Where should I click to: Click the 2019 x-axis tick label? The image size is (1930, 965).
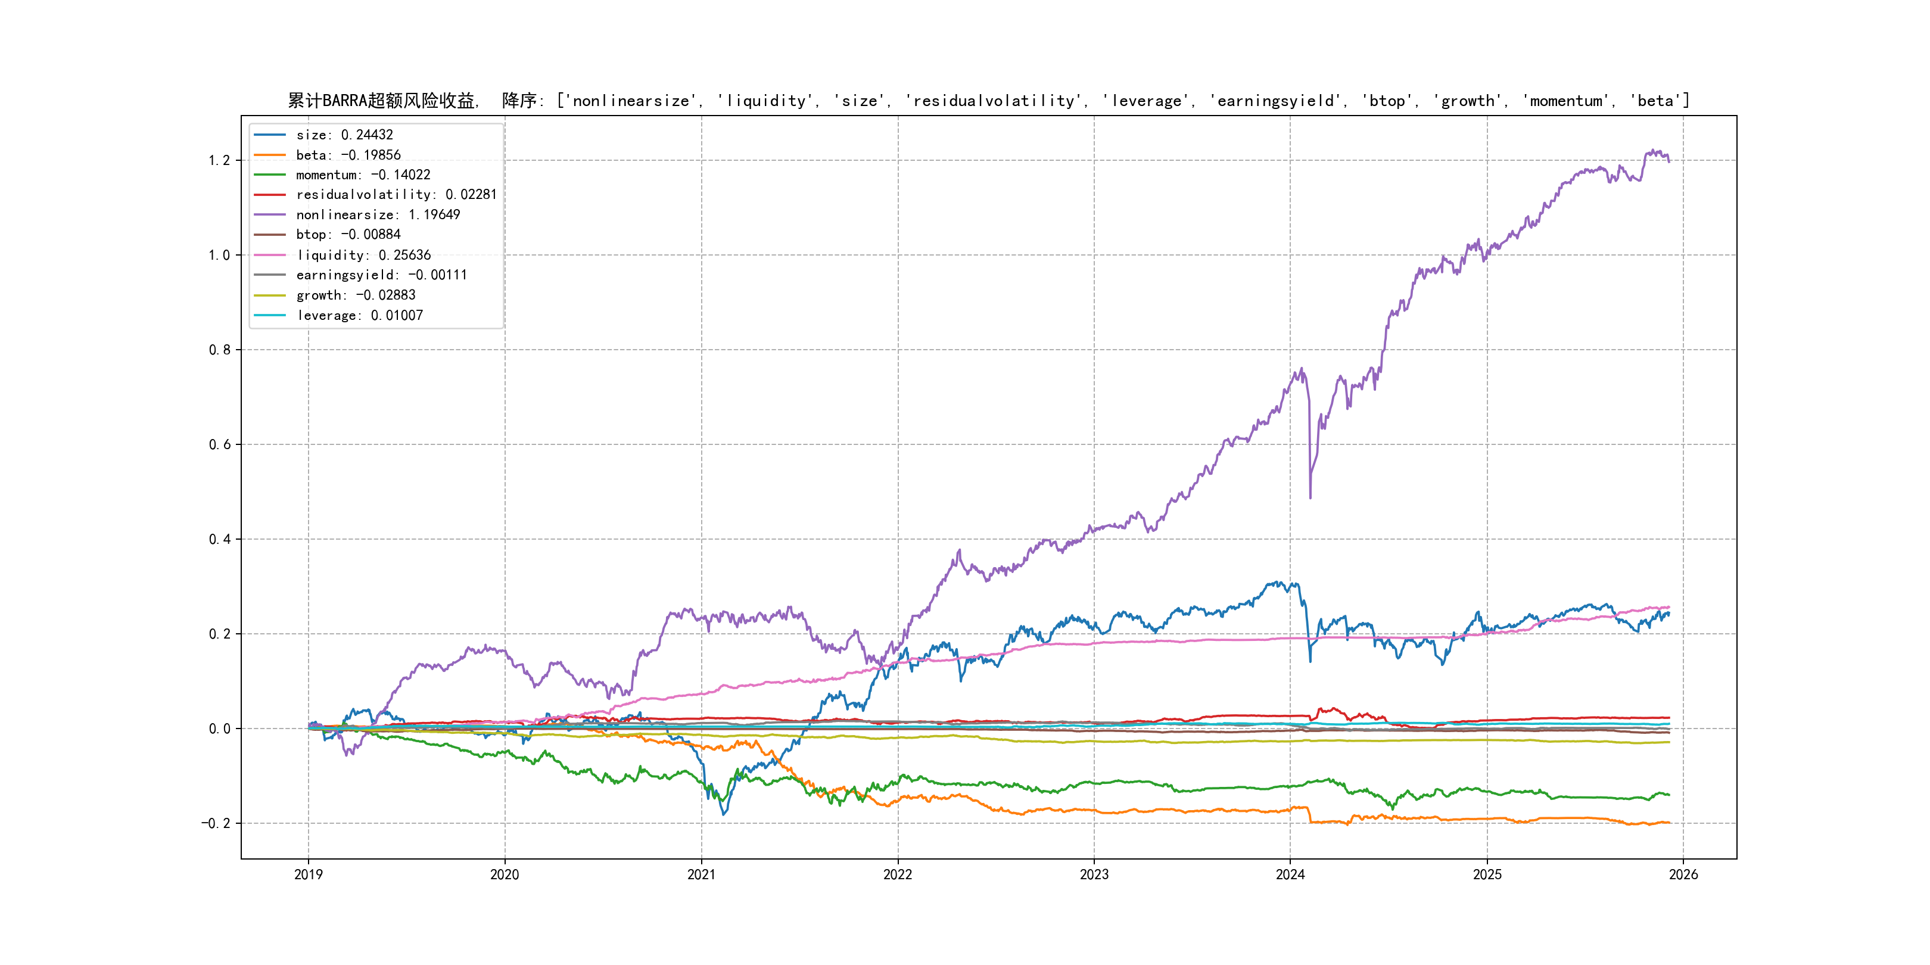point(308,874)
